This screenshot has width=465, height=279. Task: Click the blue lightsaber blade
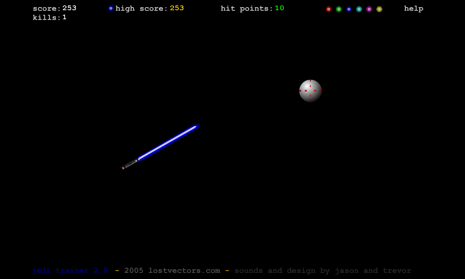point(168,142)
